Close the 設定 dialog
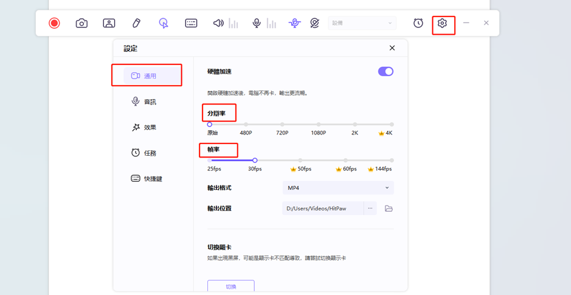The height and width of the screenshot is (295, 571). (392, 48)
